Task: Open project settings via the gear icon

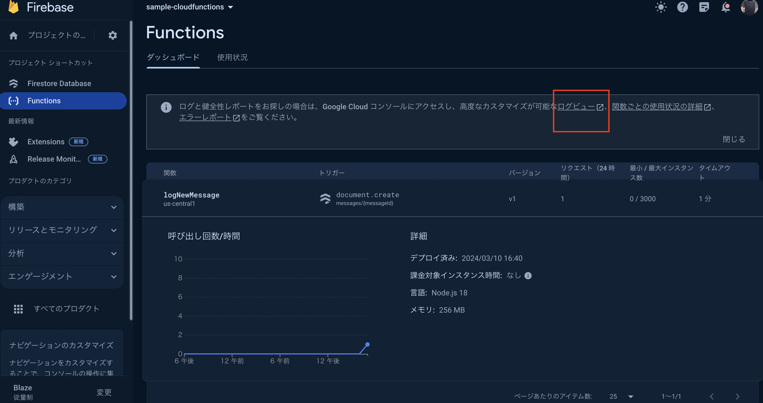Action: point(113,35)
